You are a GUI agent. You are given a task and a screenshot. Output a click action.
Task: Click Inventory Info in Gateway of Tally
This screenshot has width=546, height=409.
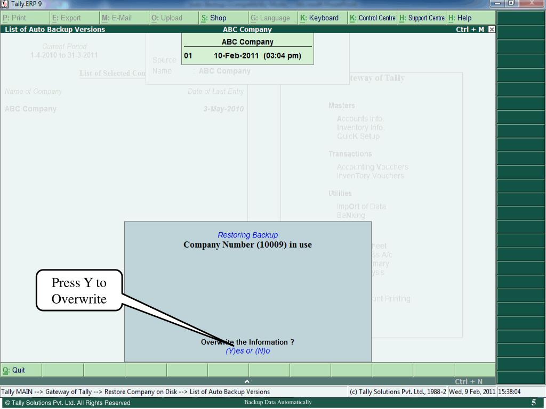(360, 128)
